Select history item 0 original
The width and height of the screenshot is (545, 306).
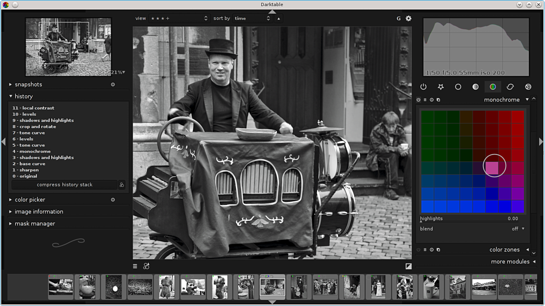click(x=24, y=176)
